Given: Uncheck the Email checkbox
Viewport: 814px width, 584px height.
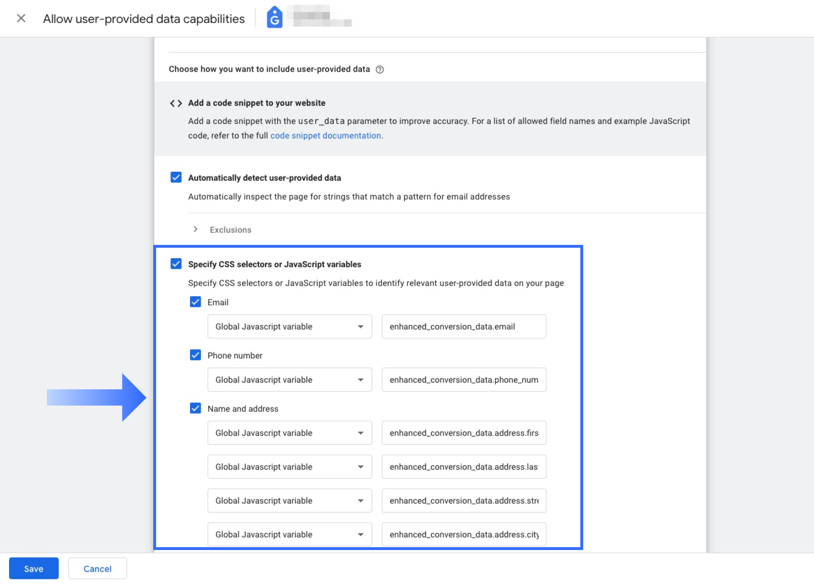Looking at the screenshot, I should (x=195, y=302).
